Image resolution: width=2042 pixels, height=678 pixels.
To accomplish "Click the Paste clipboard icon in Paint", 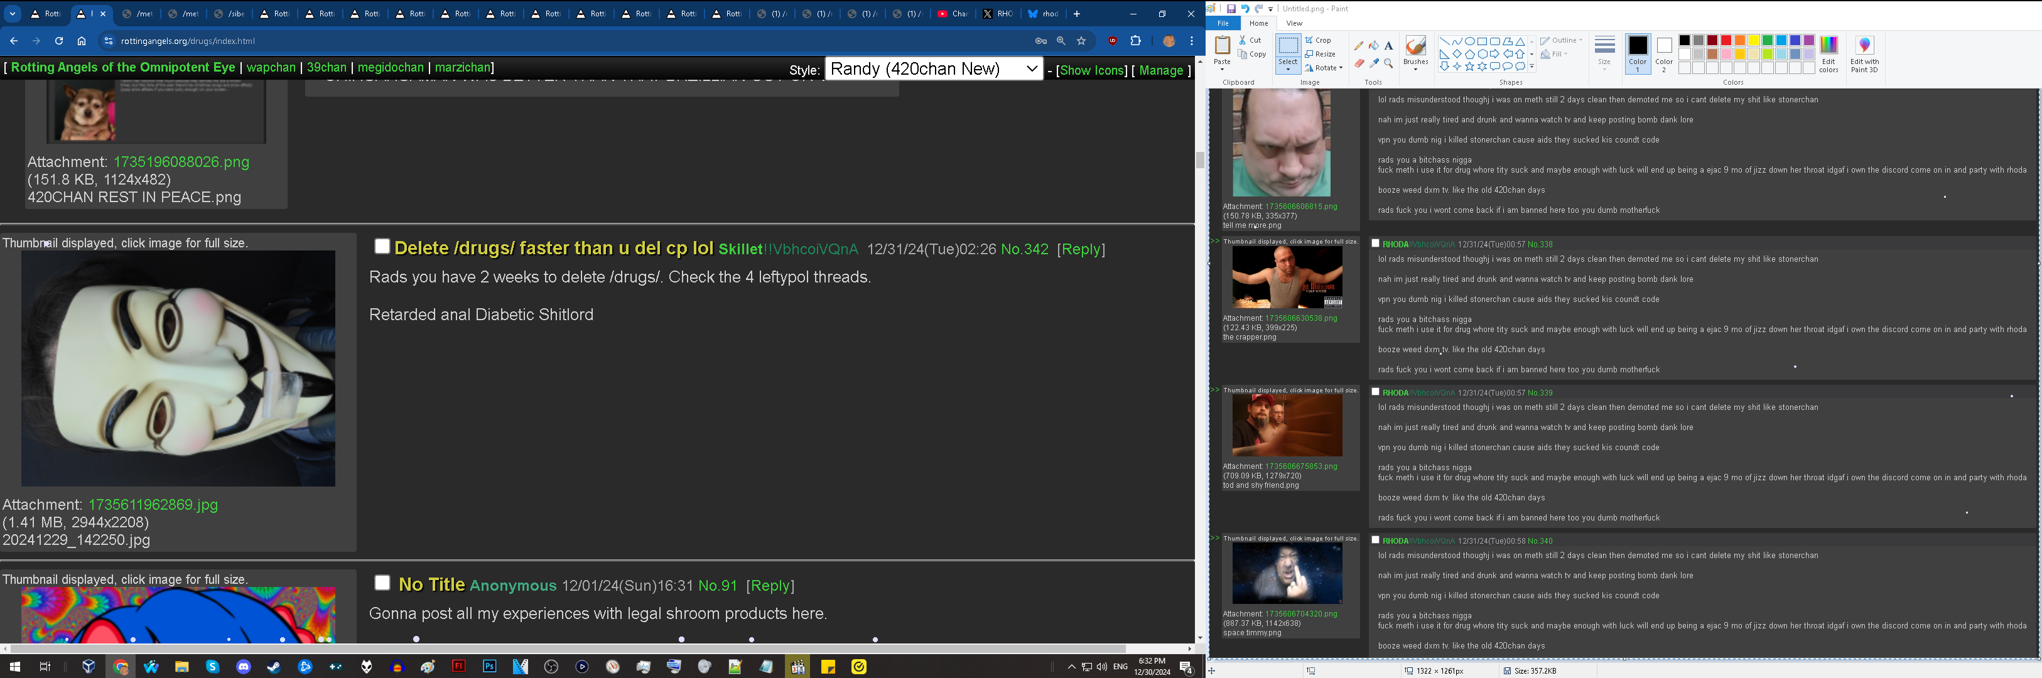I will pyautogui.click(x=1223, y=45).
